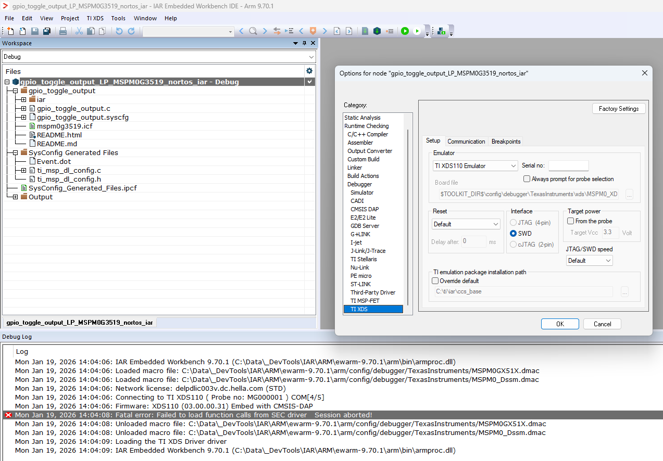Click the Cancel button
Viewport: 663px width, 461px height.
[603, 324]
